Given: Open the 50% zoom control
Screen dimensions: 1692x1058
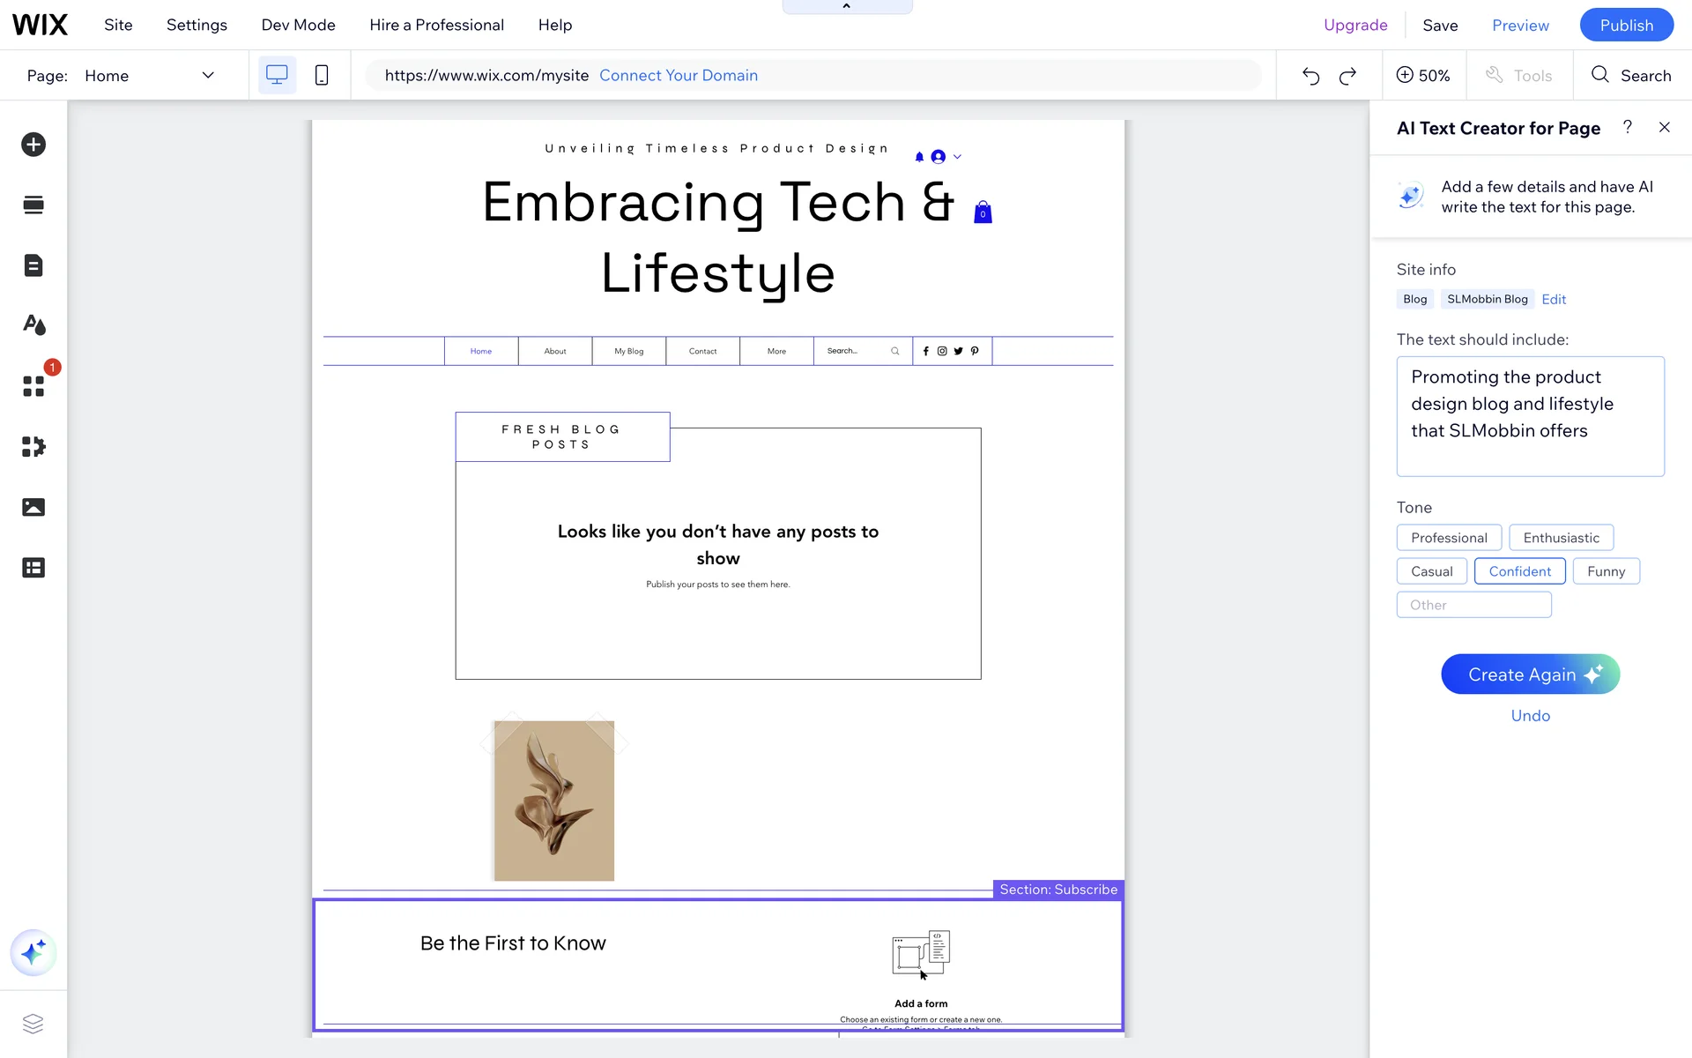Looking at the screenshot, I should [1422, 75].
